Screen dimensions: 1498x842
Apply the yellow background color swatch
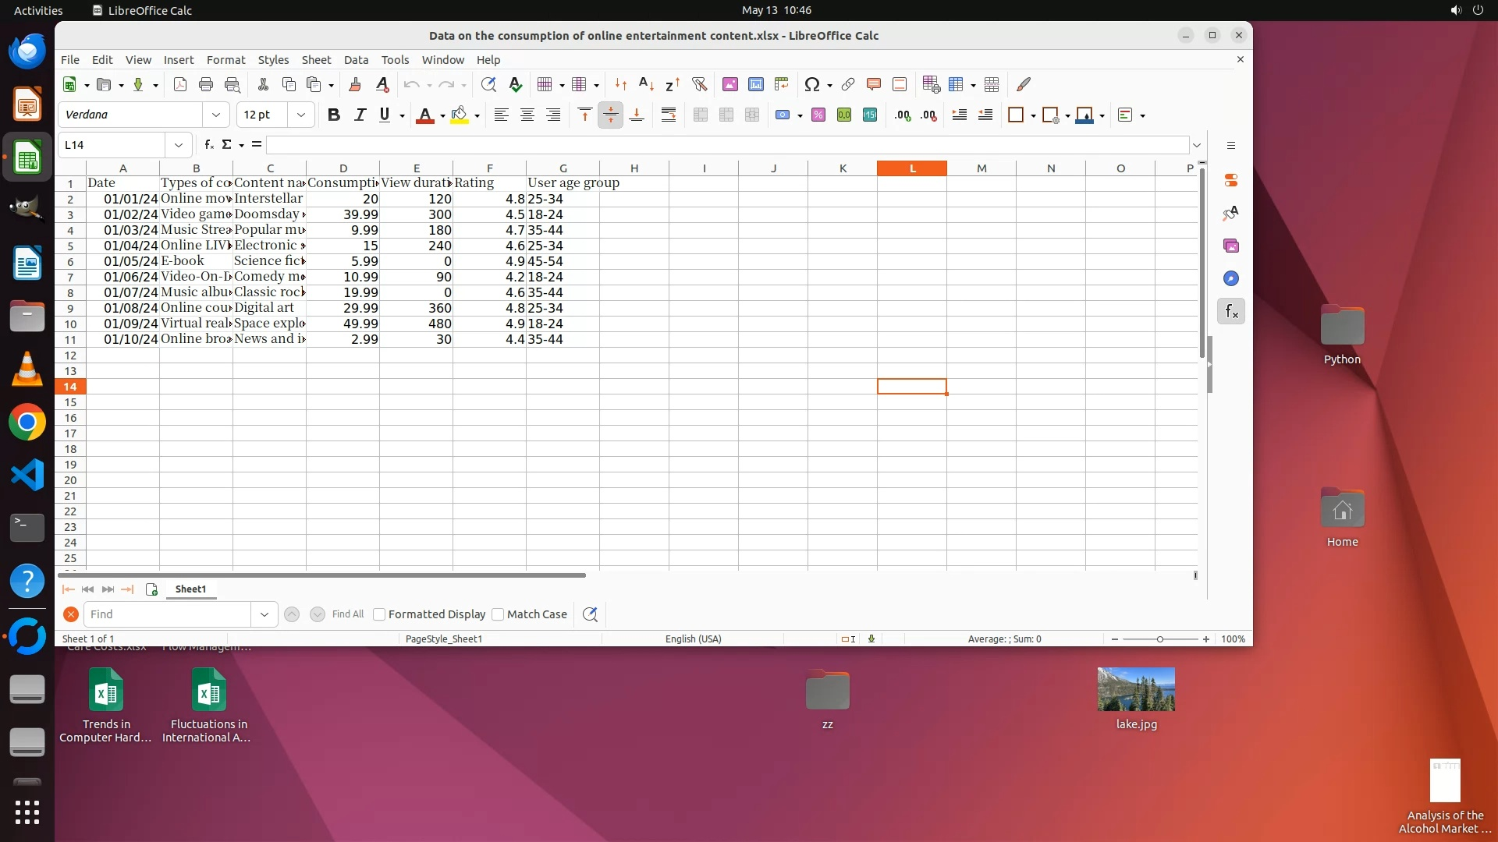coord(459,115)
